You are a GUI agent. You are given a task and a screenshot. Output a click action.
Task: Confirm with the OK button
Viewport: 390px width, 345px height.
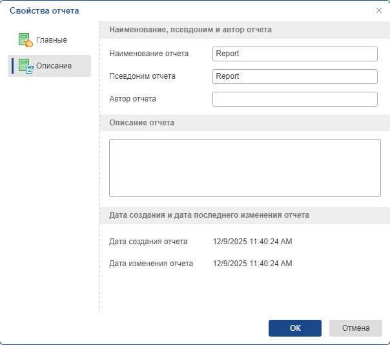pyautogui.click(x=295, y=328)
